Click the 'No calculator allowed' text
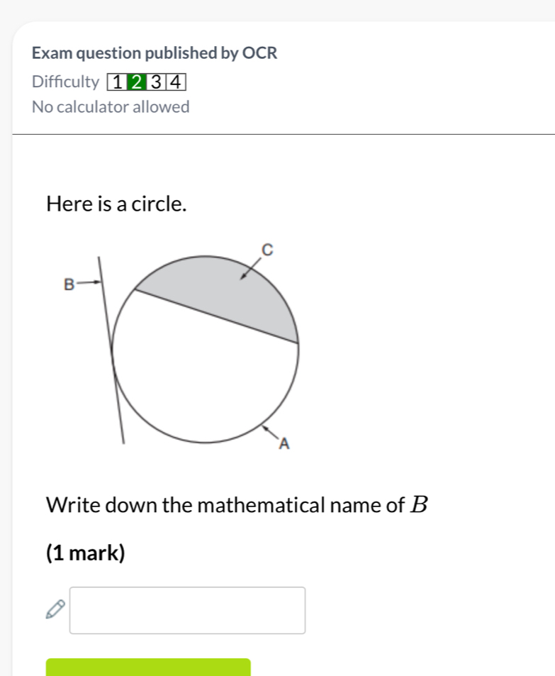Screen dimensions: 555x676 pos(111,107)
